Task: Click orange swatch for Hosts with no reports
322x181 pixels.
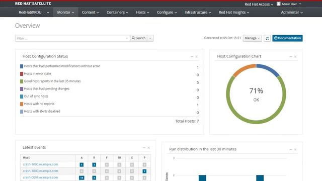Action: click(22, 104)
